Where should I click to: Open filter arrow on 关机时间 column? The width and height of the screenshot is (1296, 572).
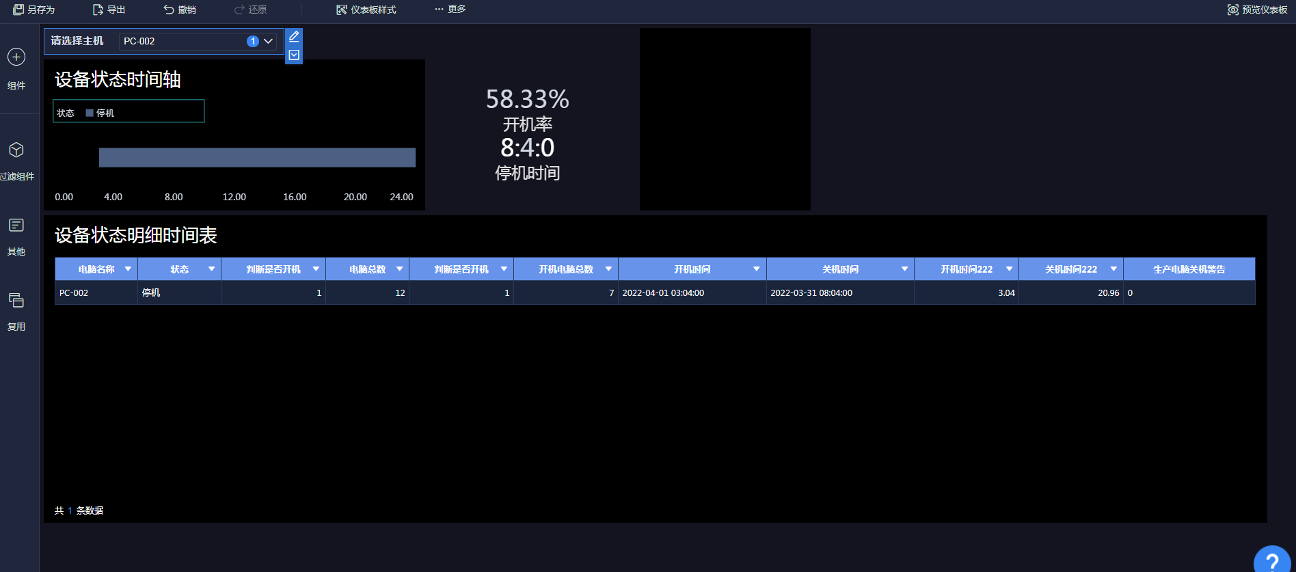point(904,269)
